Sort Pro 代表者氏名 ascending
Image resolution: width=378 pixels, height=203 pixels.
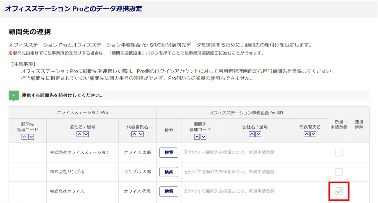[x=134, y=134]
